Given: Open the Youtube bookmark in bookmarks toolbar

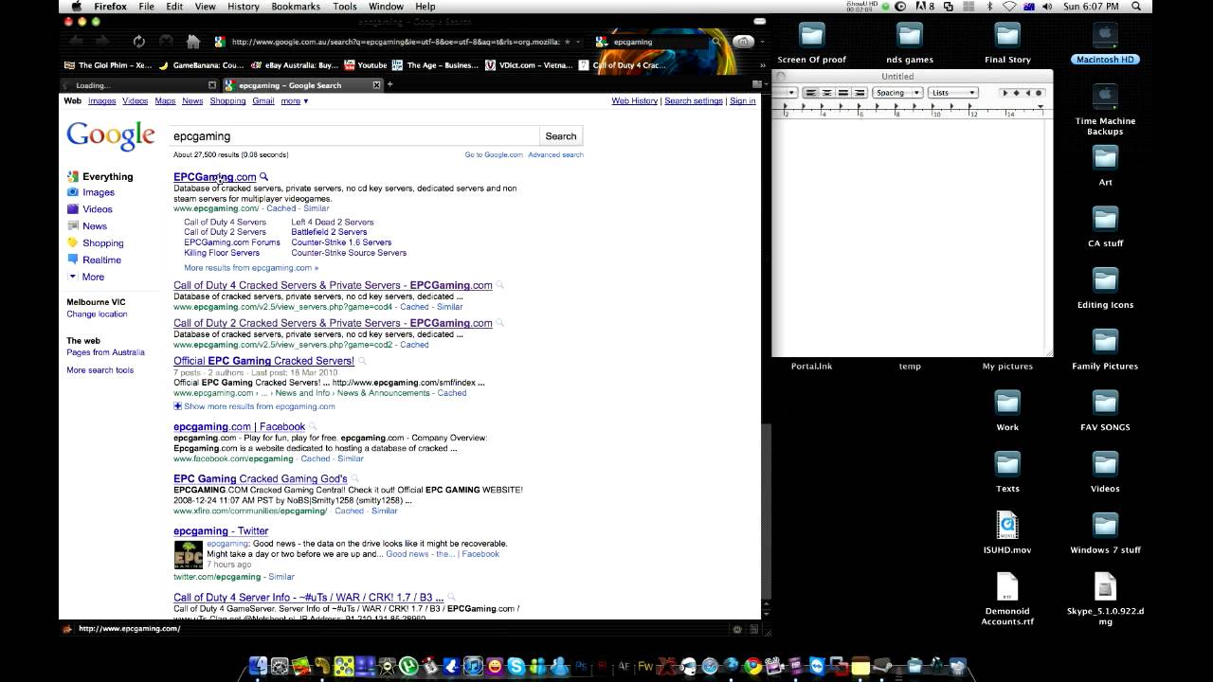Looking at the screenshot, I should pyautogui.click(x=365, y=65).
